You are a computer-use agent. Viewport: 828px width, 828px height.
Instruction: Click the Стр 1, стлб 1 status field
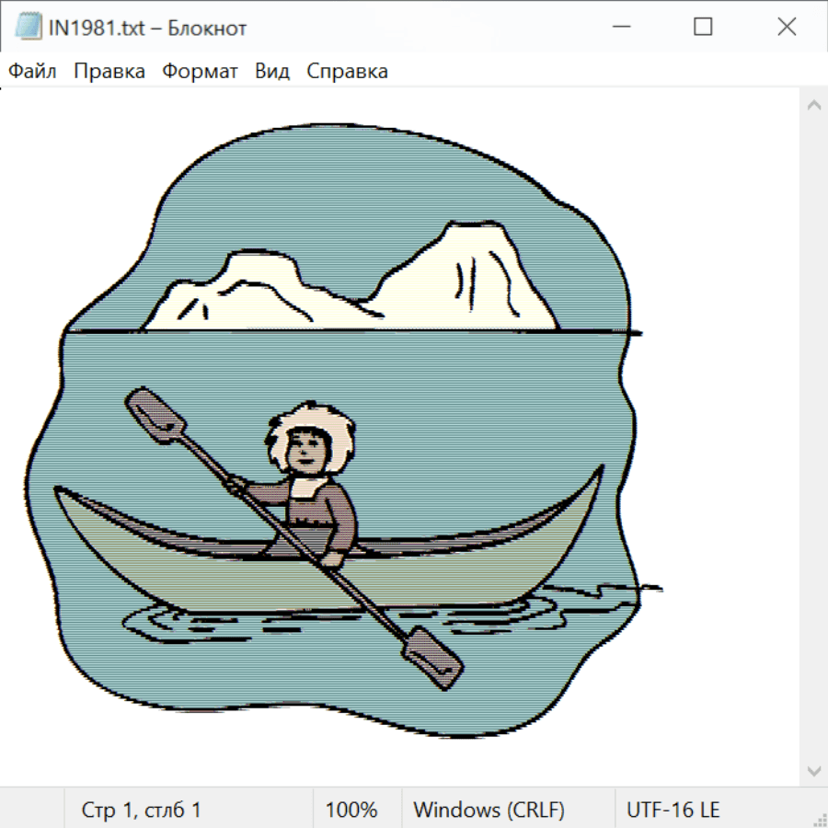(x=142, y=810)
